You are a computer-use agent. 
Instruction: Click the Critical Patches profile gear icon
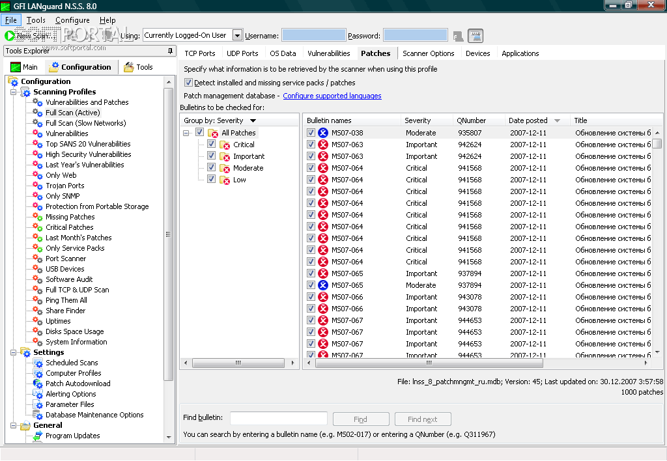pos(37,227)
